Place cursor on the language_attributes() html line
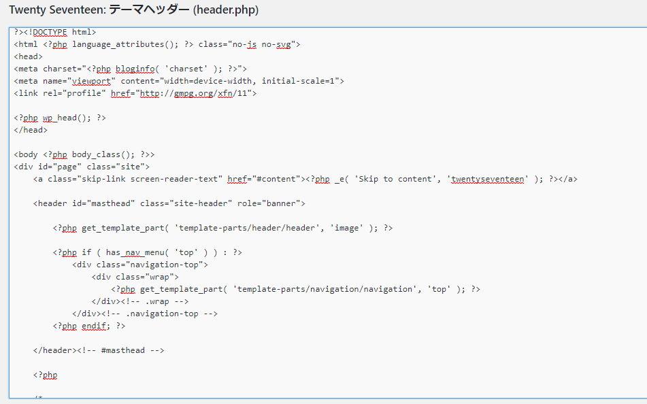Viewport: 647px width, 404px height. (x=157, y=44)
